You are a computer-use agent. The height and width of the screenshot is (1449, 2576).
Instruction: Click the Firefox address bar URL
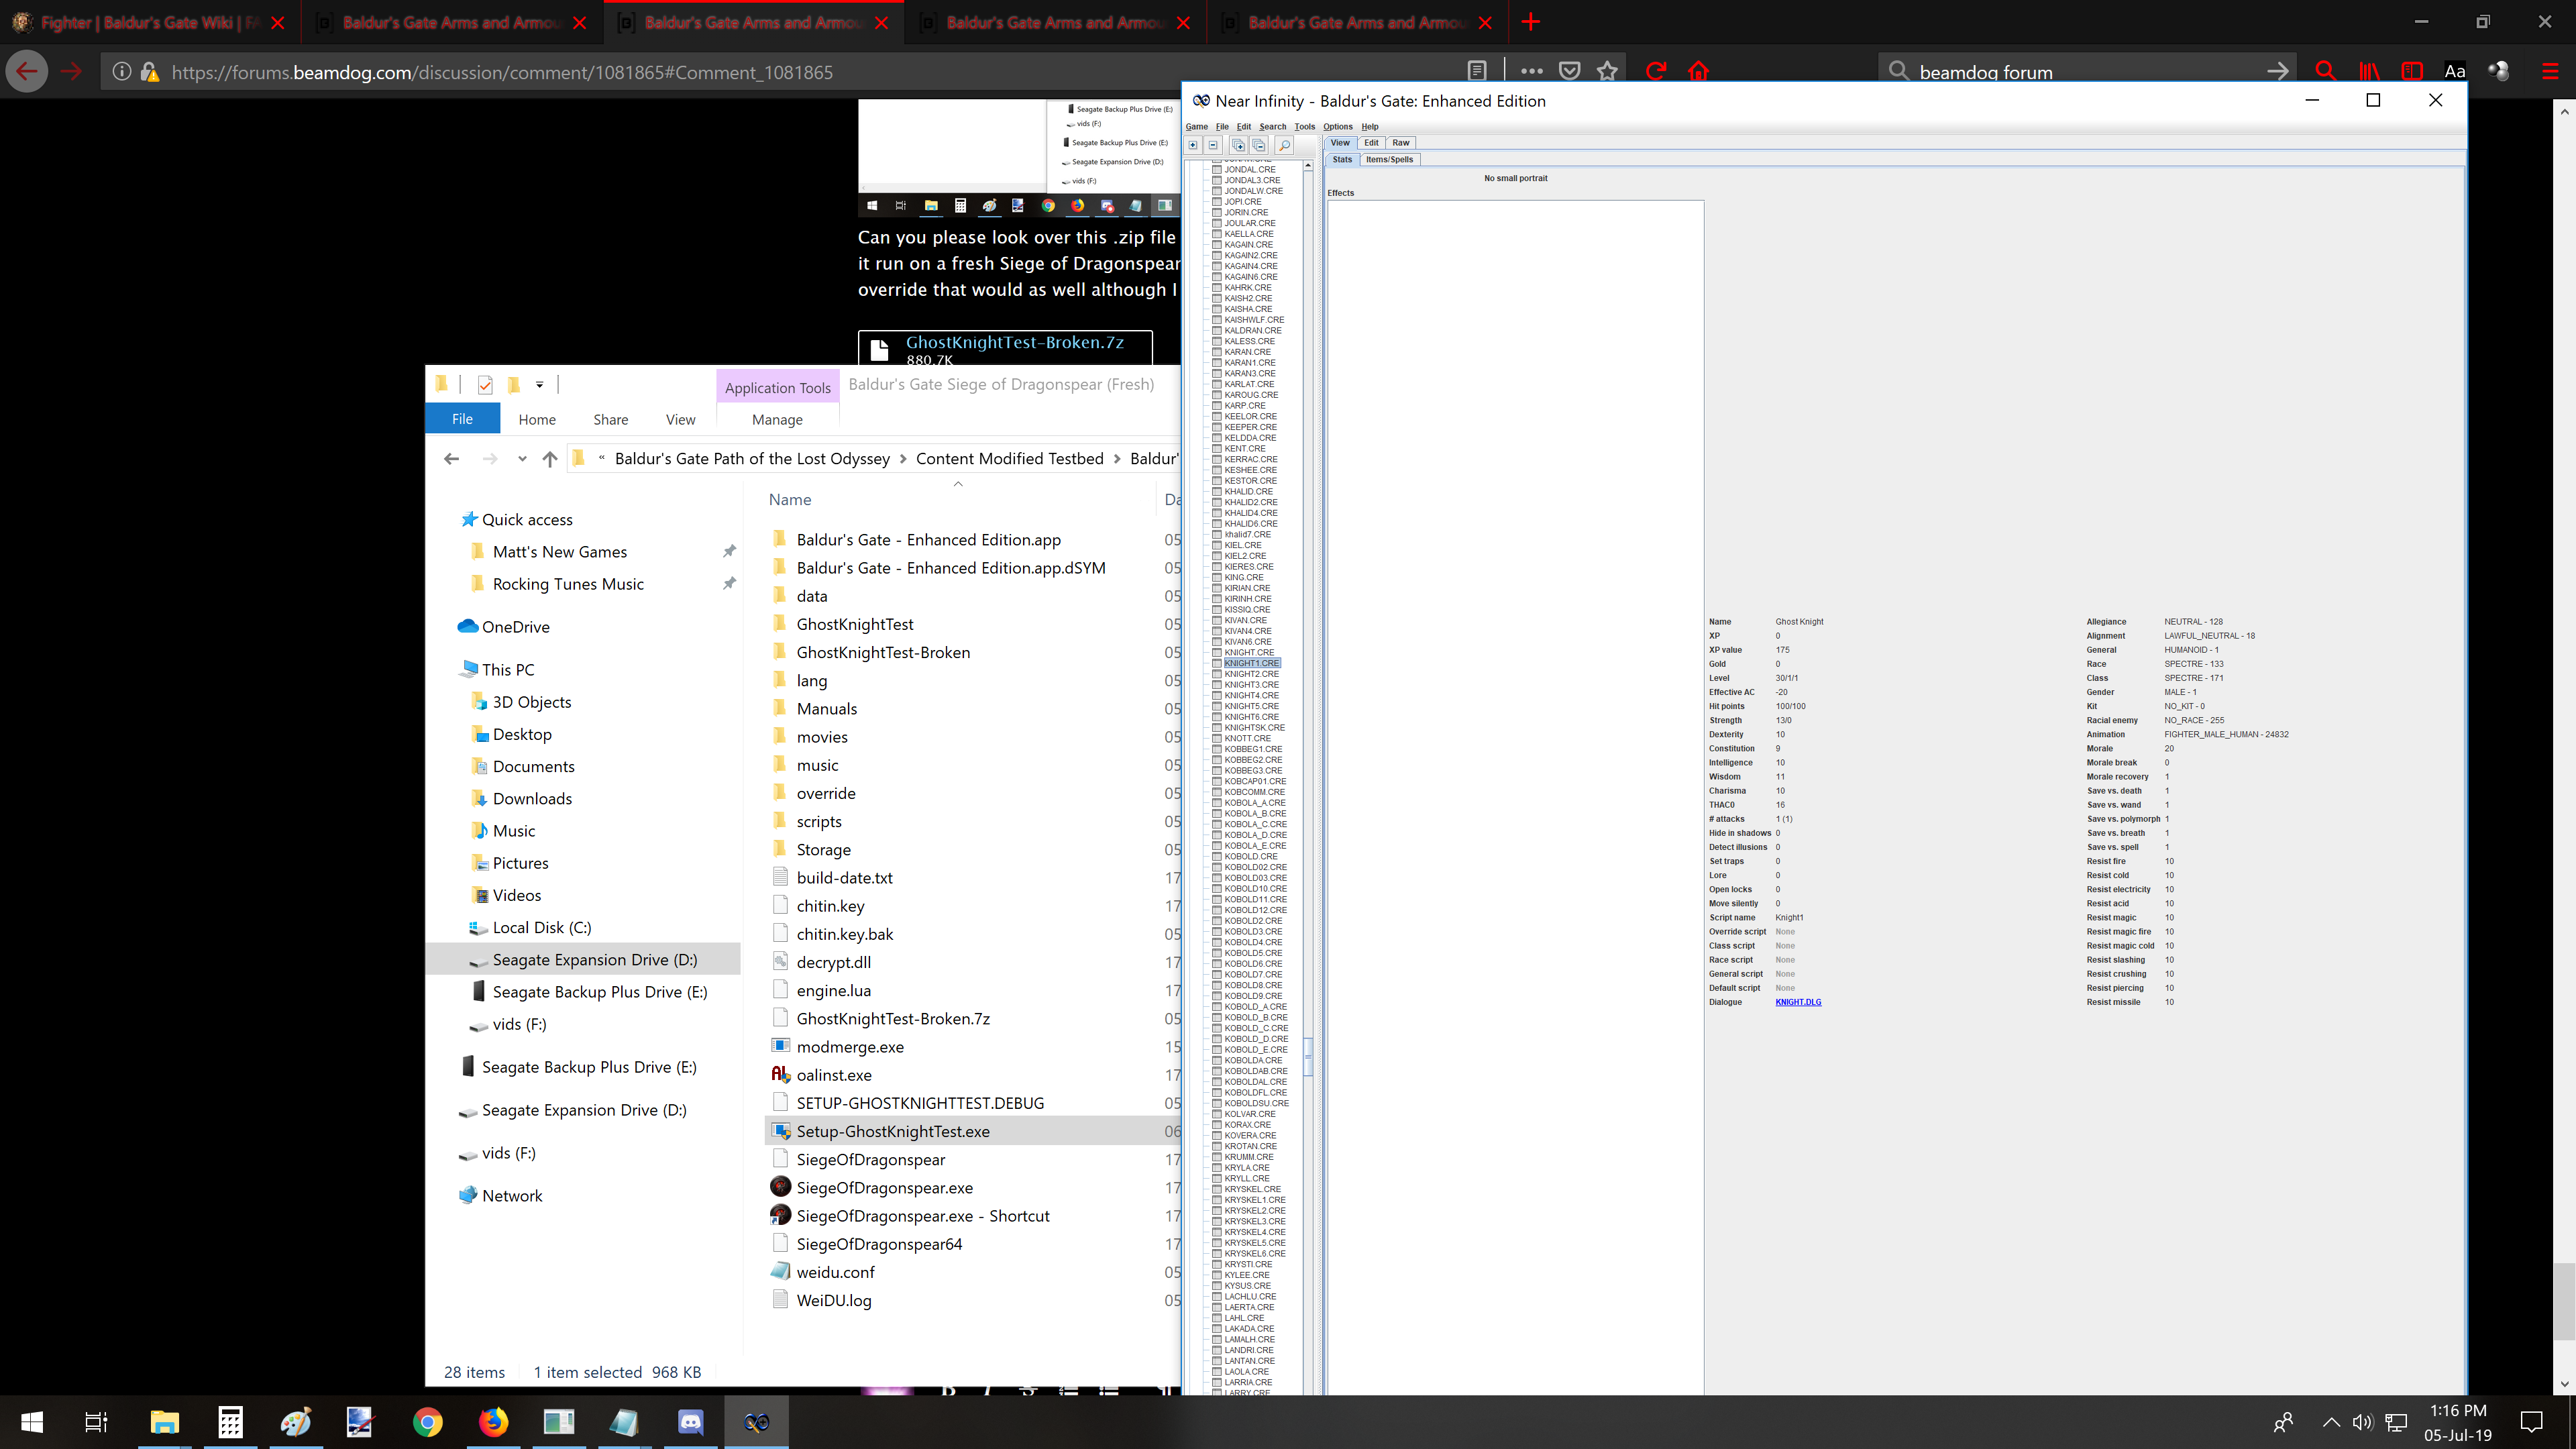coord(502,72)
